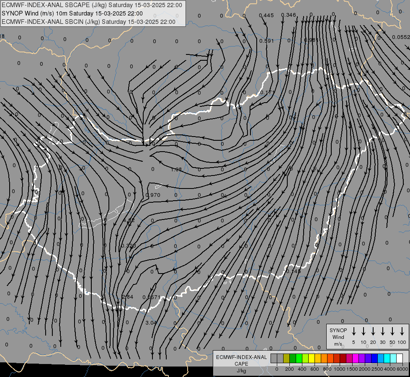
Task: Click the map value 4.02
Action: tap(129, 220)
